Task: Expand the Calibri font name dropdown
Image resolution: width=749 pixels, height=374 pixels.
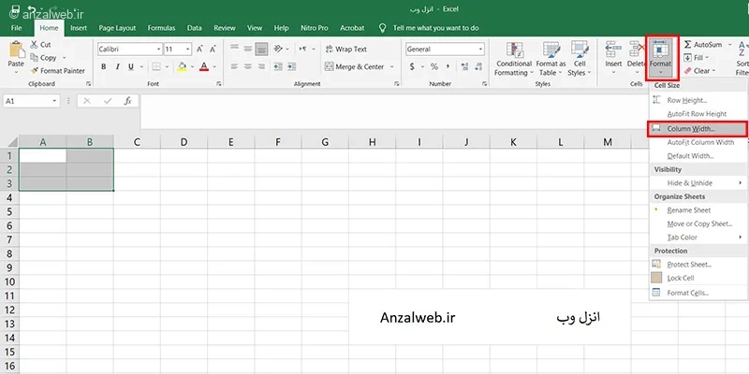Action: pos(158,50)
